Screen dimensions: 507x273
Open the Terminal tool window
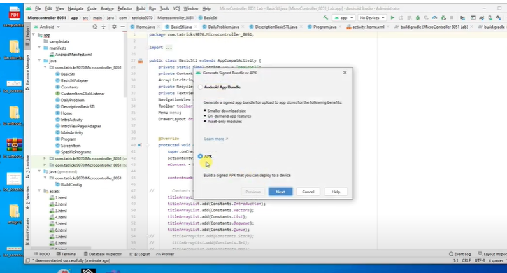pyautogui.click(x=68, y=254)
